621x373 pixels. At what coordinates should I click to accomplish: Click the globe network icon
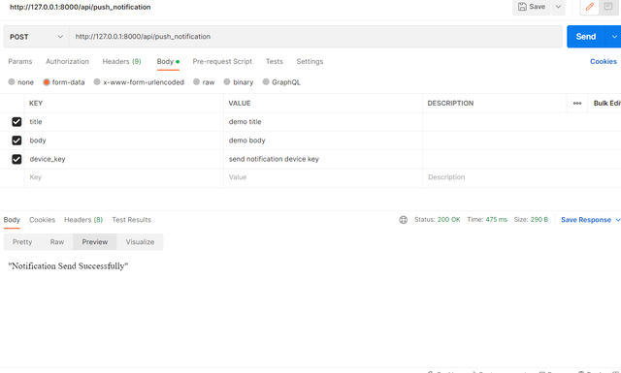click(404, 220)
